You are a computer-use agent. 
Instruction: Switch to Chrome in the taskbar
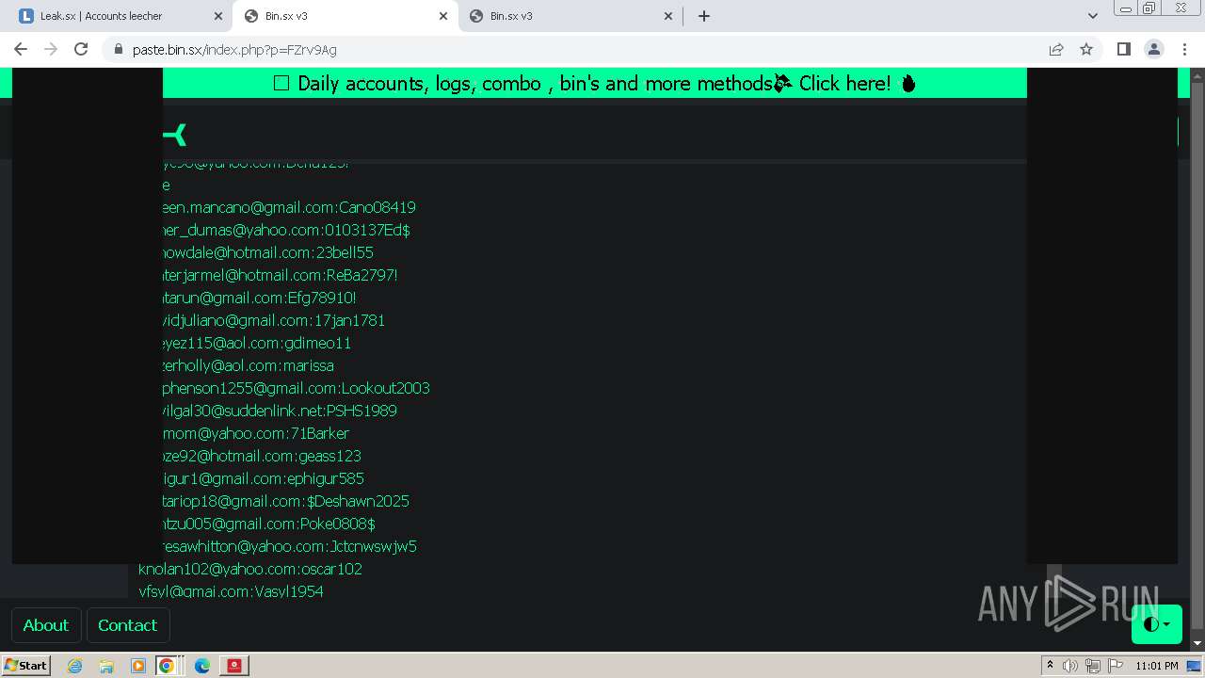(167, 666)
